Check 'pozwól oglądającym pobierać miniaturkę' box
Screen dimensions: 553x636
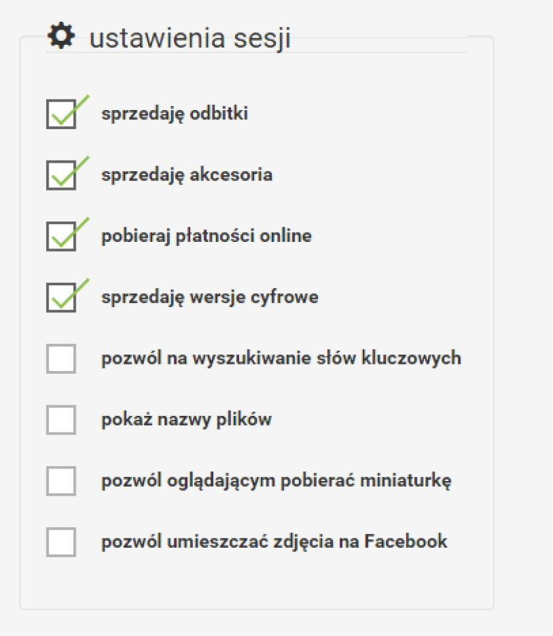pos(61,481)
